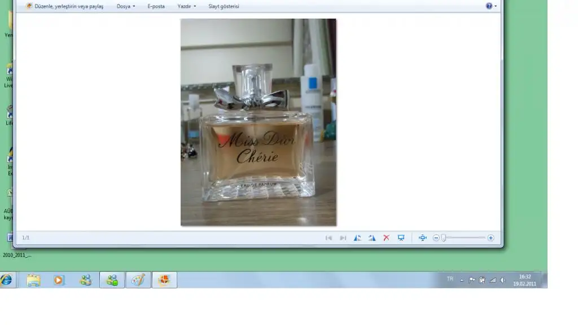Rotate the photo clockwise
The height and width of the screenshot is (325, 578).
point(372,238)
